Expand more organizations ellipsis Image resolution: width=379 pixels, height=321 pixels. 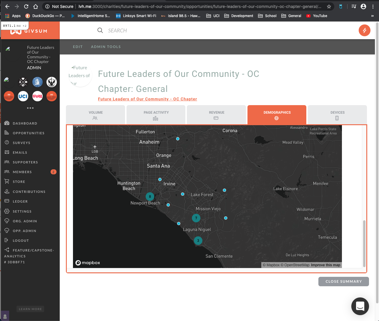click(30, 108)
